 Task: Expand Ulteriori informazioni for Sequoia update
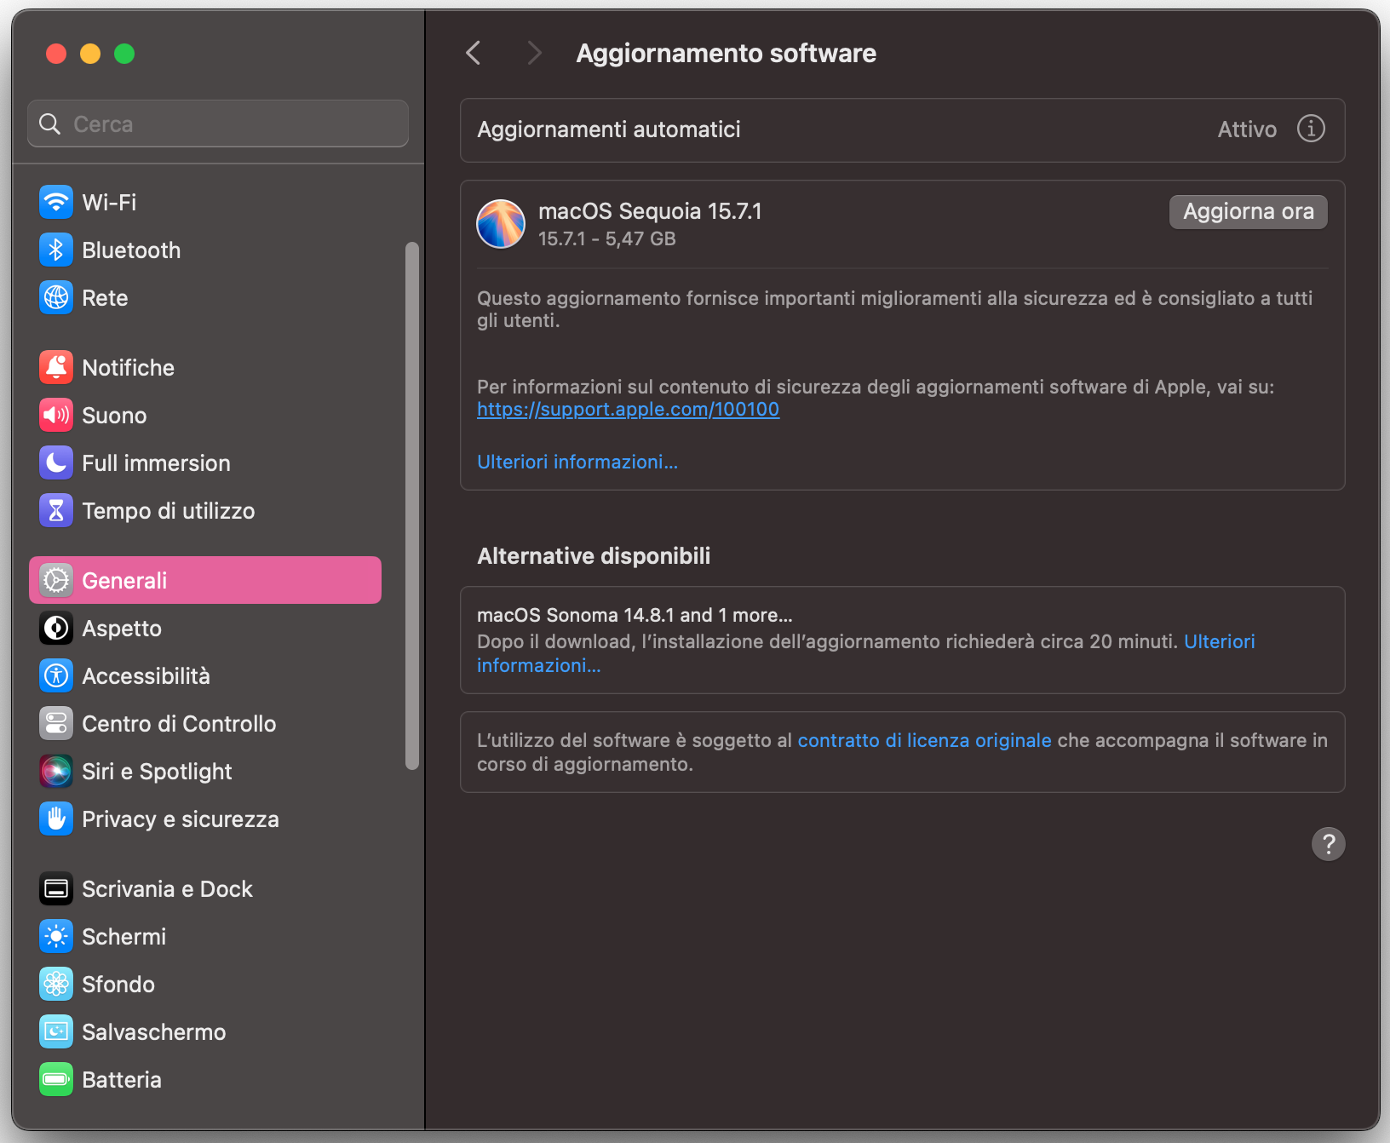coord(577,462)
